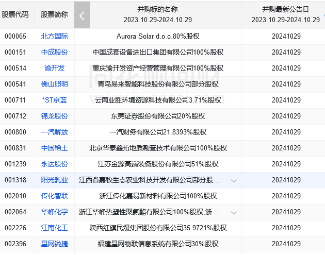Open 渝开发 stock link
This screenshot has height=255, width=325.
point(55,69)
